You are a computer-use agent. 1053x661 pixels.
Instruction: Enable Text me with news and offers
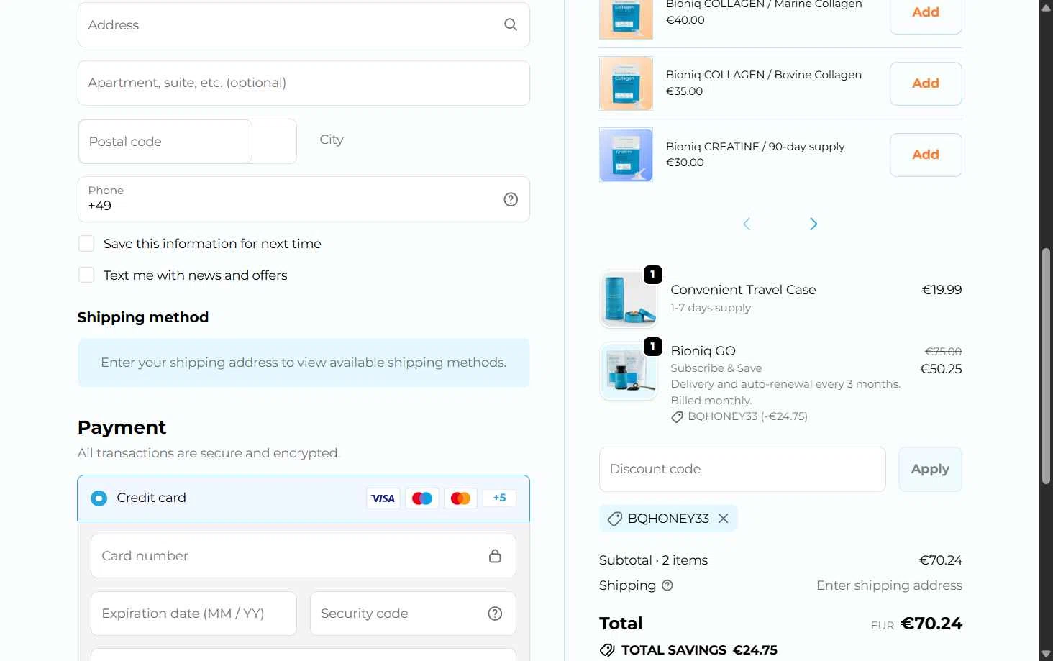[86, 275]
